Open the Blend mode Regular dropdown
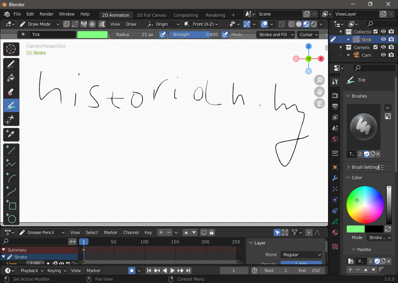This screenshot has height=283, width=398. click(x=302, y=255)
